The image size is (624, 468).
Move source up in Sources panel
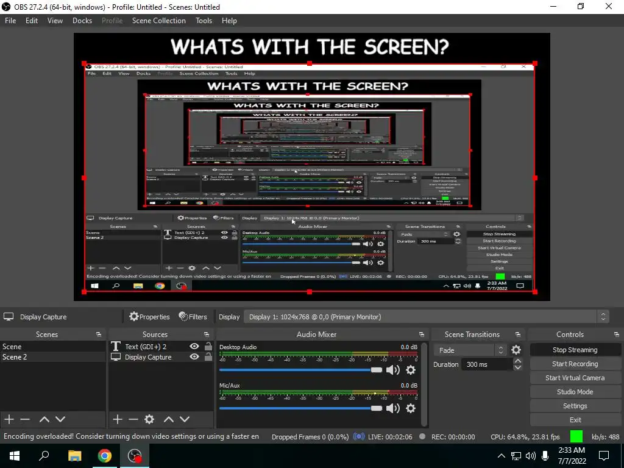[169, 419]
